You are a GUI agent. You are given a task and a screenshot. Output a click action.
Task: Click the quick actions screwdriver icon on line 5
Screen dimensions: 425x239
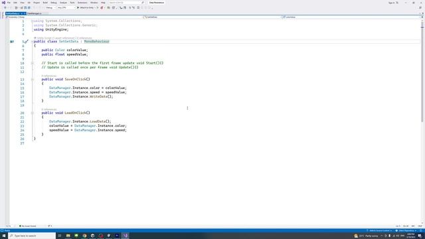(x=26, y=42)
